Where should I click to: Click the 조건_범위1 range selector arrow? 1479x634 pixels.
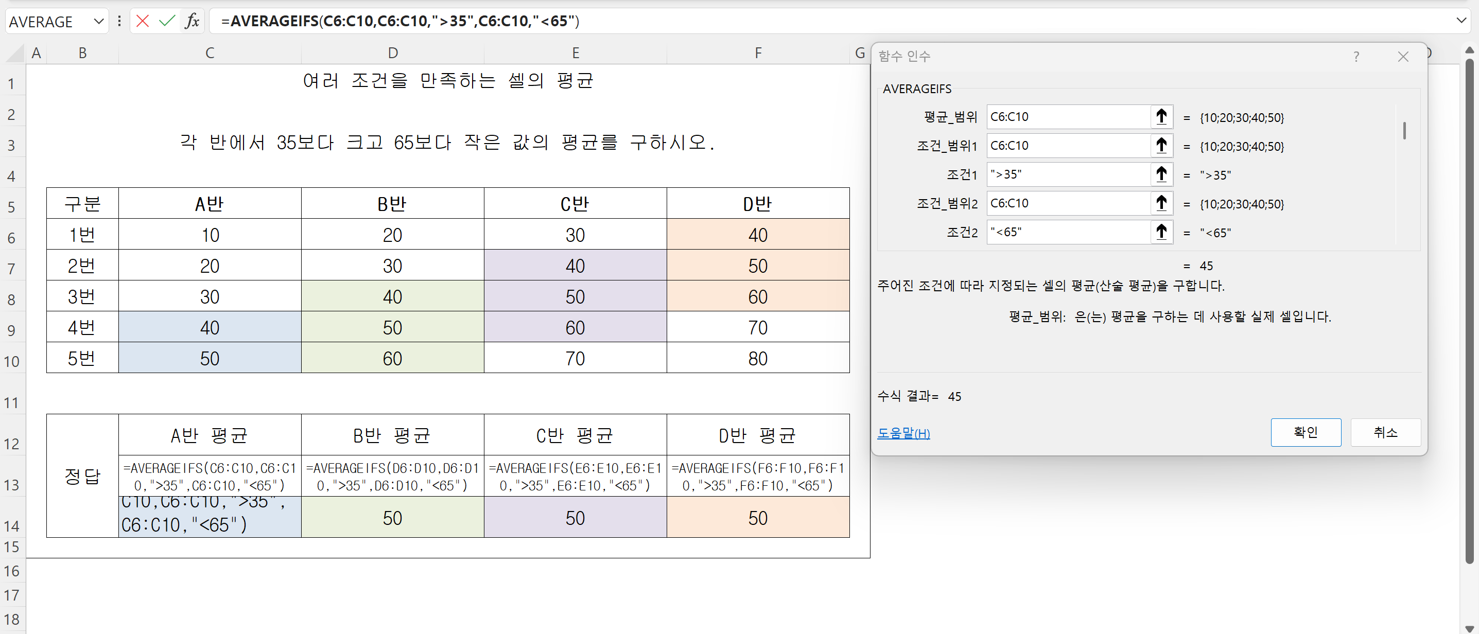(x=1161, y=145)
